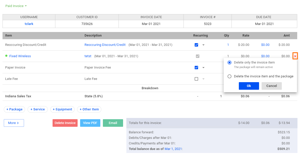
Task: Open the Fixed Wireless package link
Action: point(20,56)
